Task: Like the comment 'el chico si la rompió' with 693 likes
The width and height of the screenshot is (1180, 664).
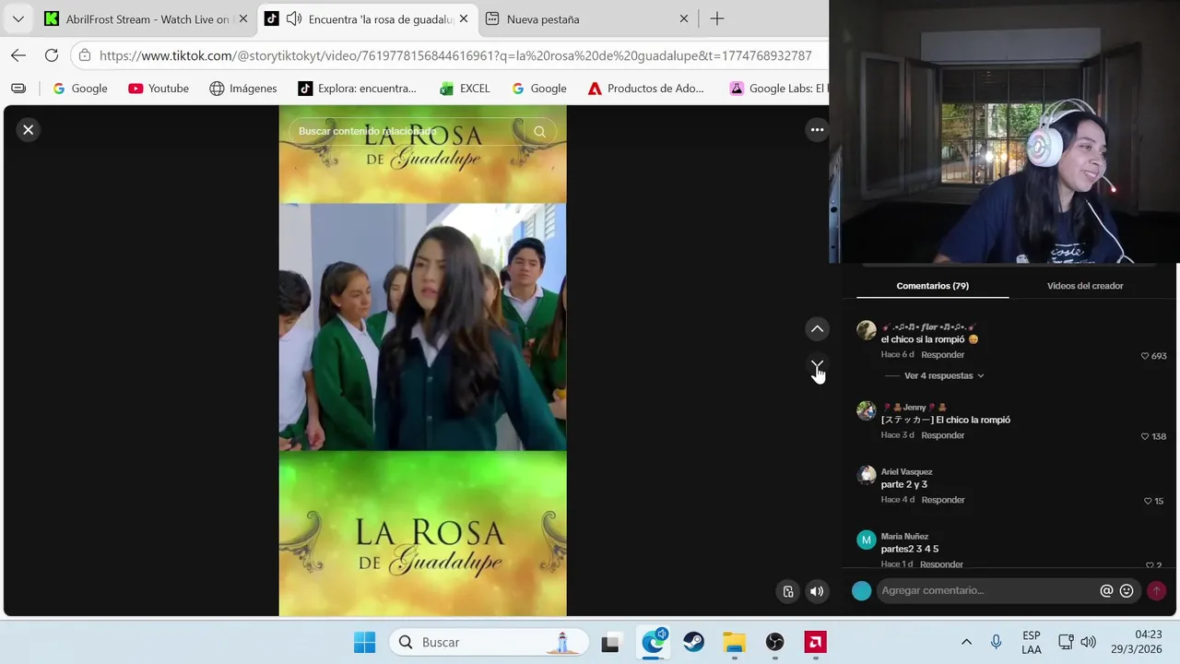Action: [x=1145, y=356]
